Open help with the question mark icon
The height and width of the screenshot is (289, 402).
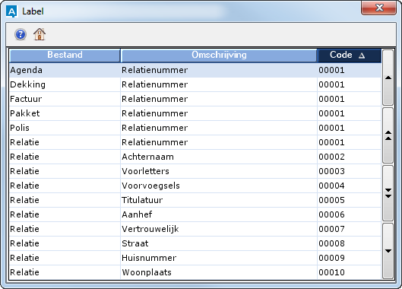21,34
